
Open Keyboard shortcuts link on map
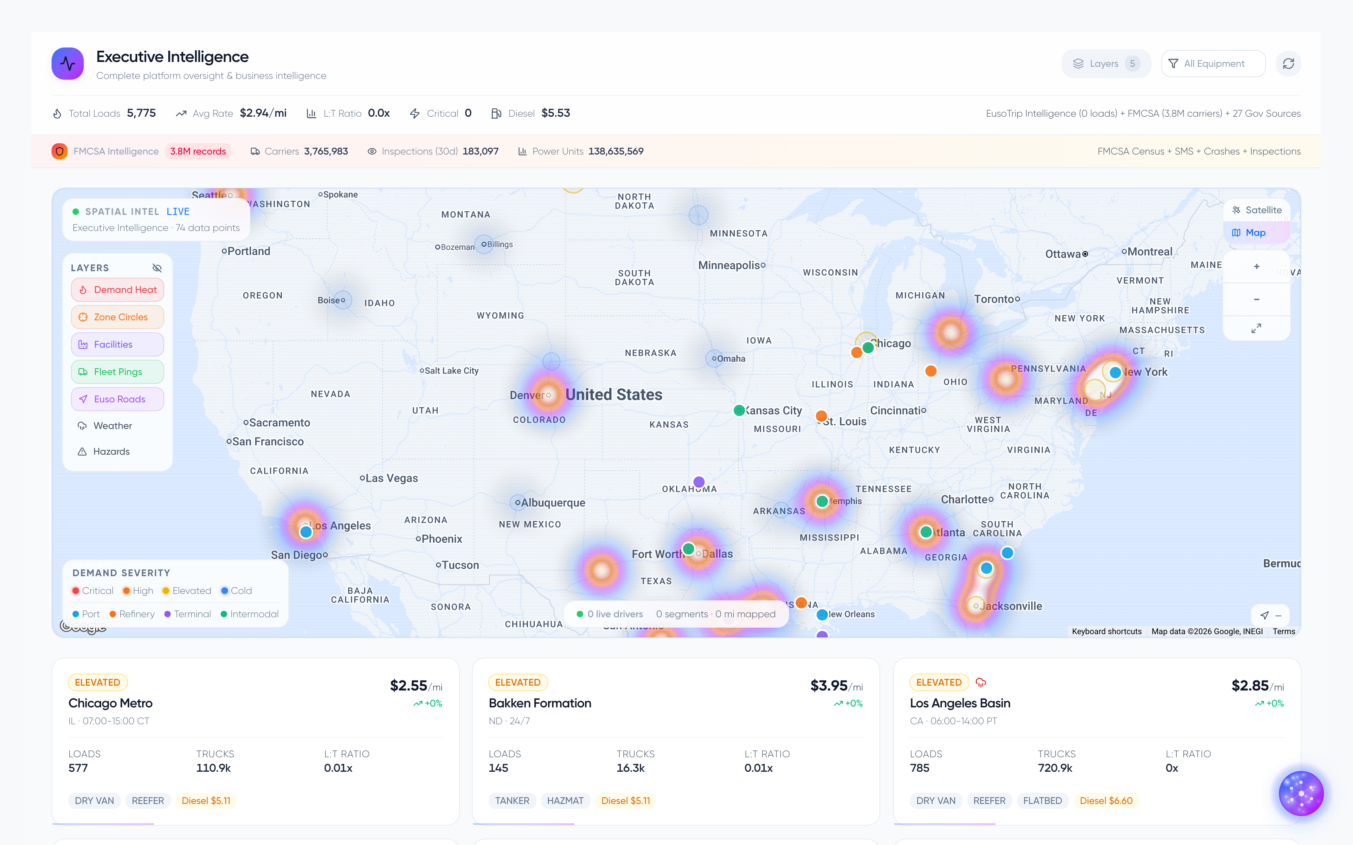1107,631
